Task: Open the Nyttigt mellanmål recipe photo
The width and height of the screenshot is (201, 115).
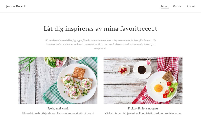Action: [58, 80]
